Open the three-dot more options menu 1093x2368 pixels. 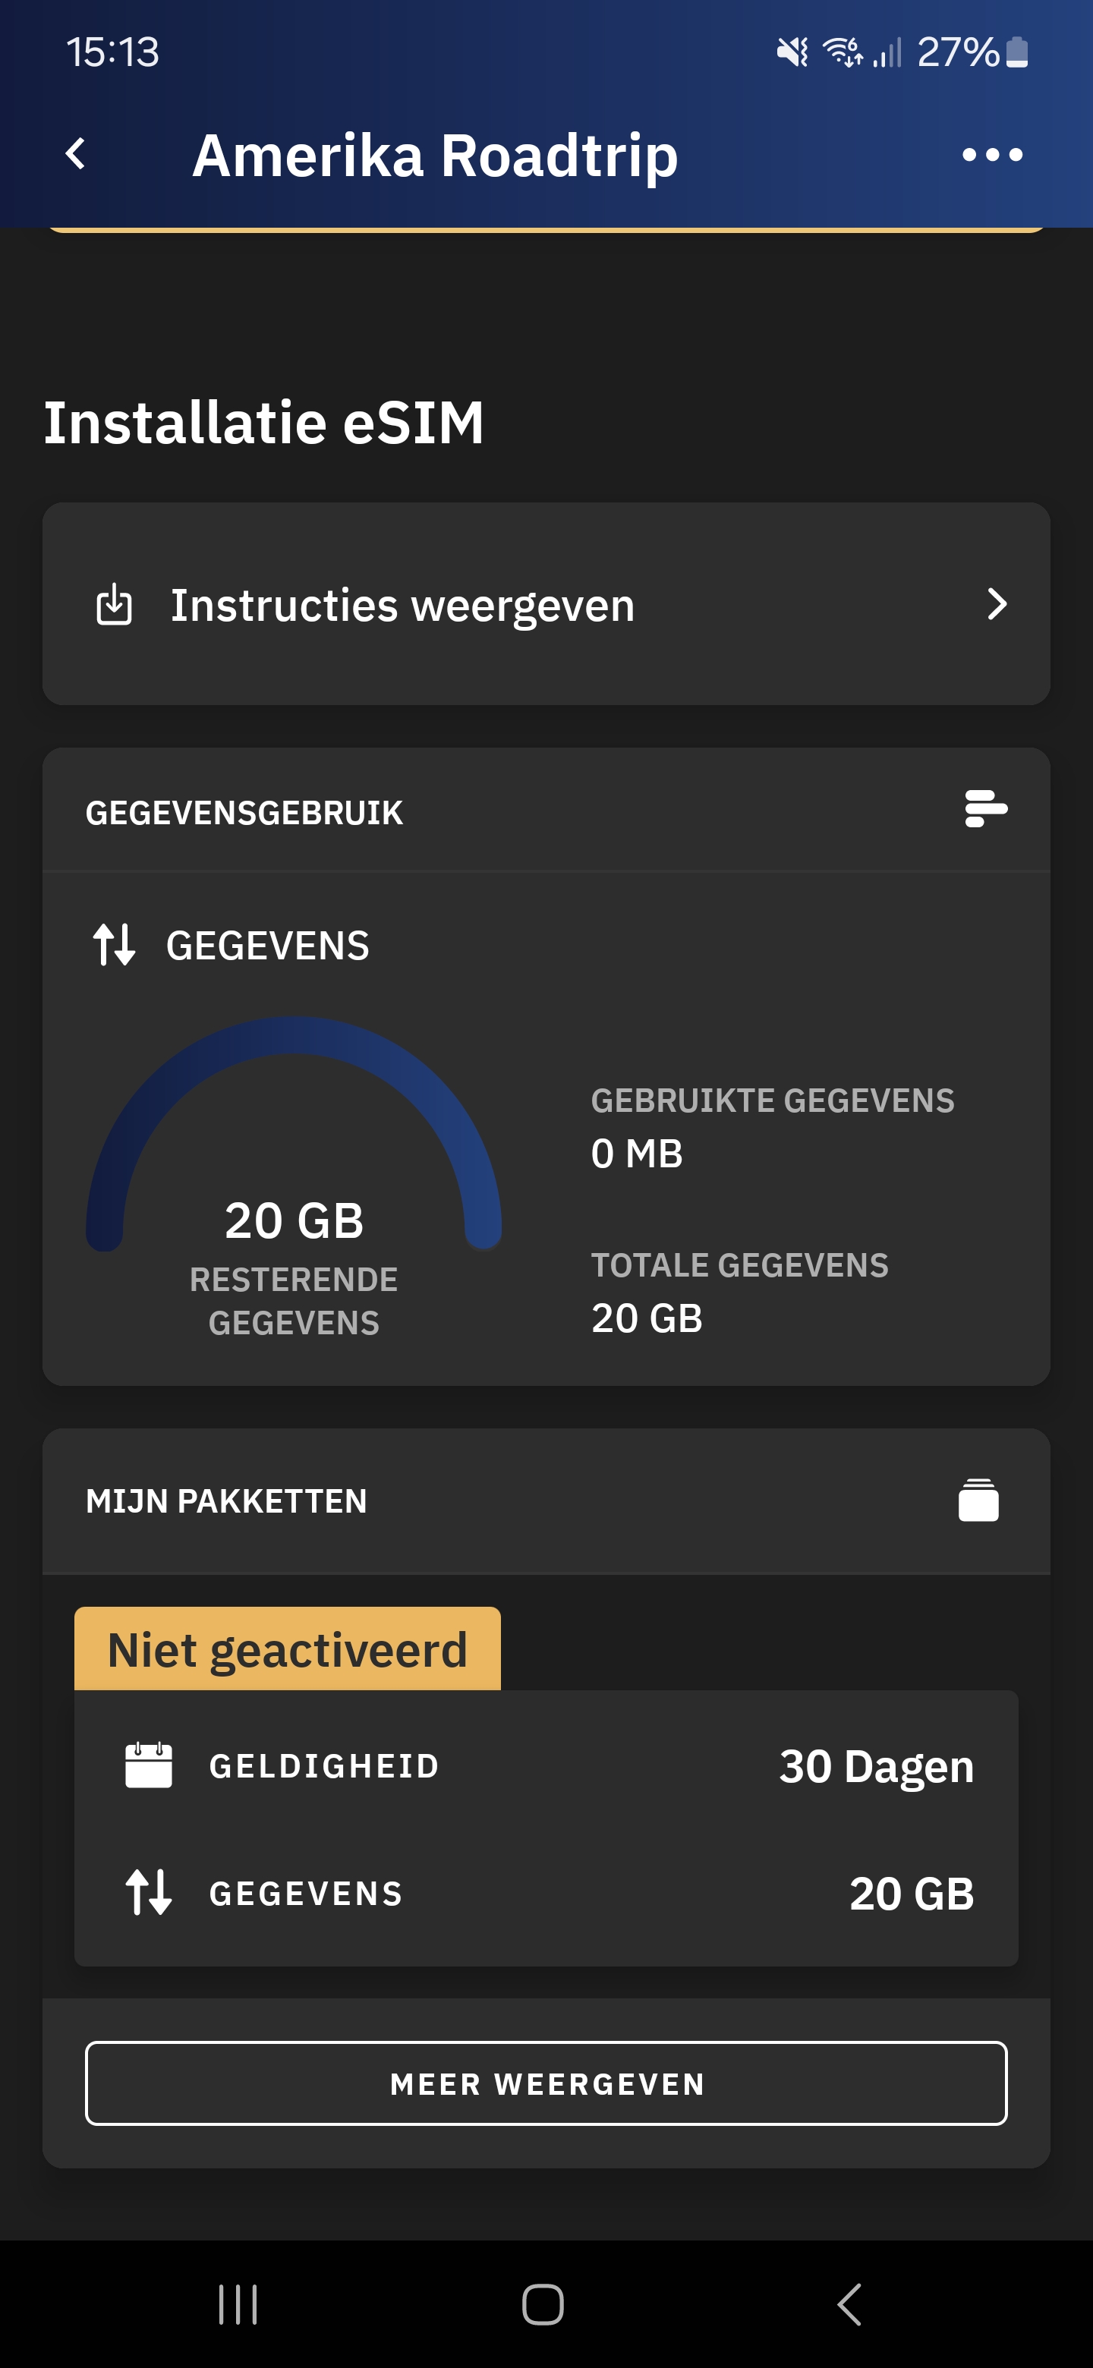[x=992, y=154]
